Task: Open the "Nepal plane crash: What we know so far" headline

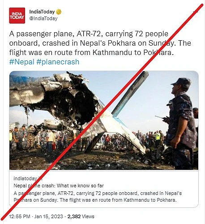Action: (59, 186)
